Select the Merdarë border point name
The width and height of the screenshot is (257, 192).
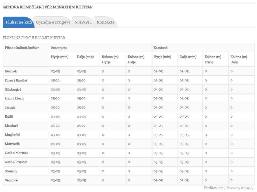click(x=12, y=126)
